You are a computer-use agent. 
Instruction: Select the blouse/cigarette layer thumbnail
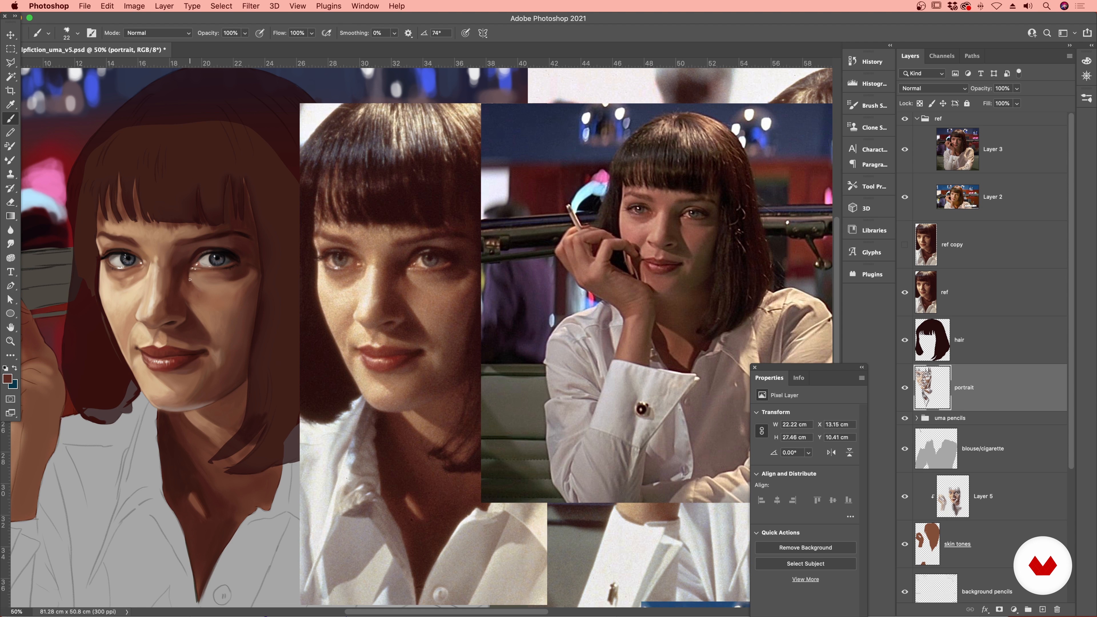coord(936,449)
